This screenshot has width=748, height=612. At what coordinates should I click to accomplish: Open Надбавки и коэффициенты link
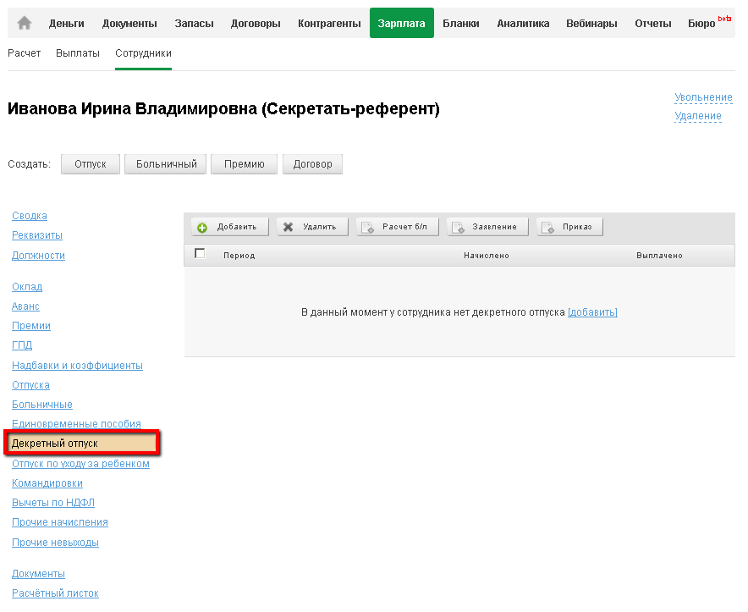[x=77, y=366]
